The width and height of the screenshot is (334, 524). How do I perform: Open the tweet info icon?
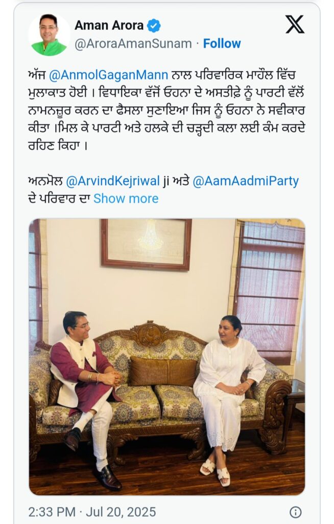295,512
